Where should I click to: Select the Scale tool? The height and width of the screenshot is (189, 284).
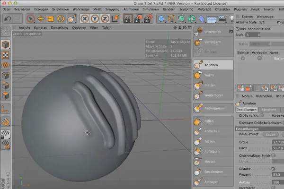click(51, 18)
